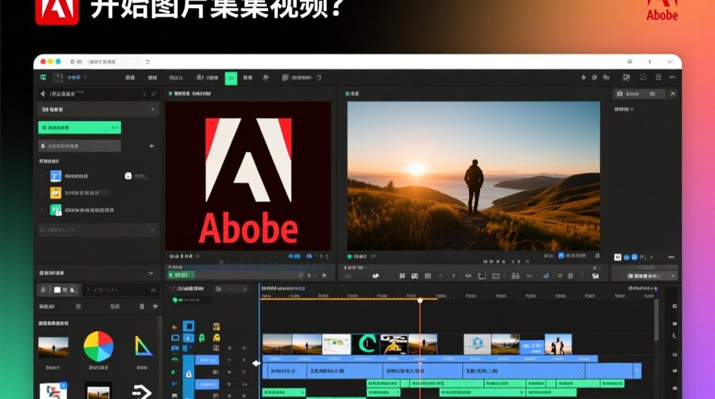Click the blue chart icon in program monitor toolbar
Viewport: 715px width, 399px height.
[x=546, y=276]
